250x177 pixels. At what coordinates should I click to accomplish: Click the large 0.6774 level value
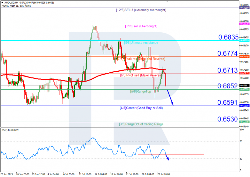[227, 53]
